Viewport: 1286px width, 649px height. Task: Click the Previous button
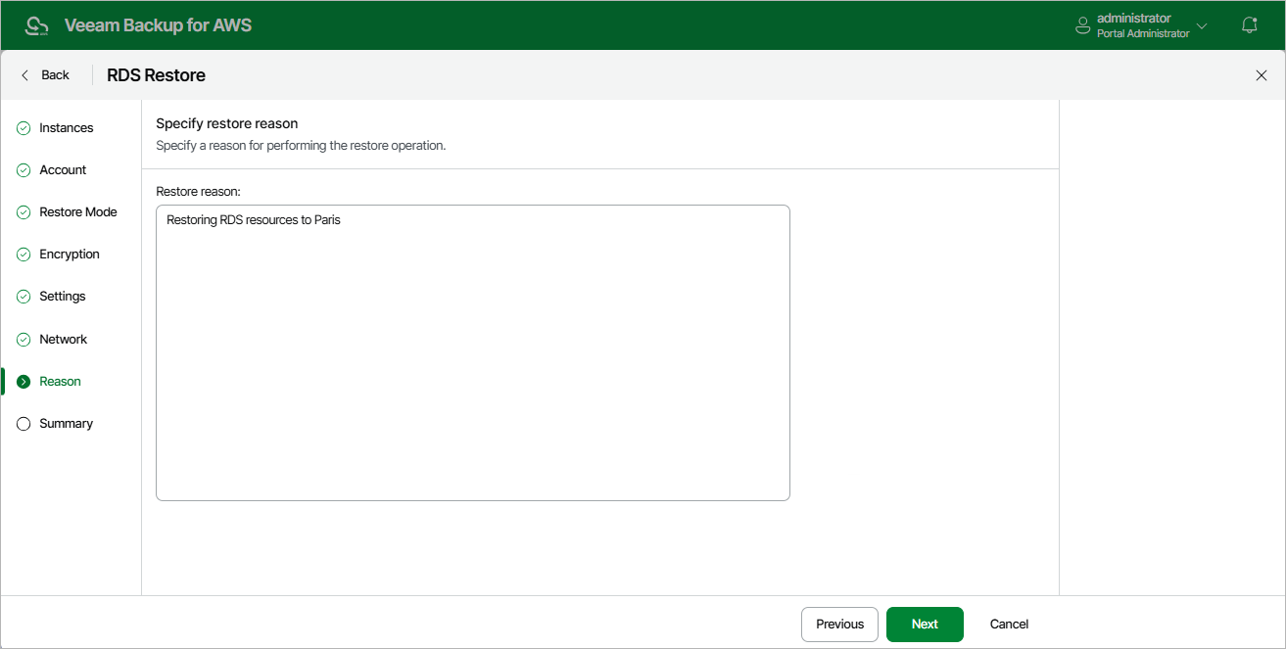tap(839, 625)
